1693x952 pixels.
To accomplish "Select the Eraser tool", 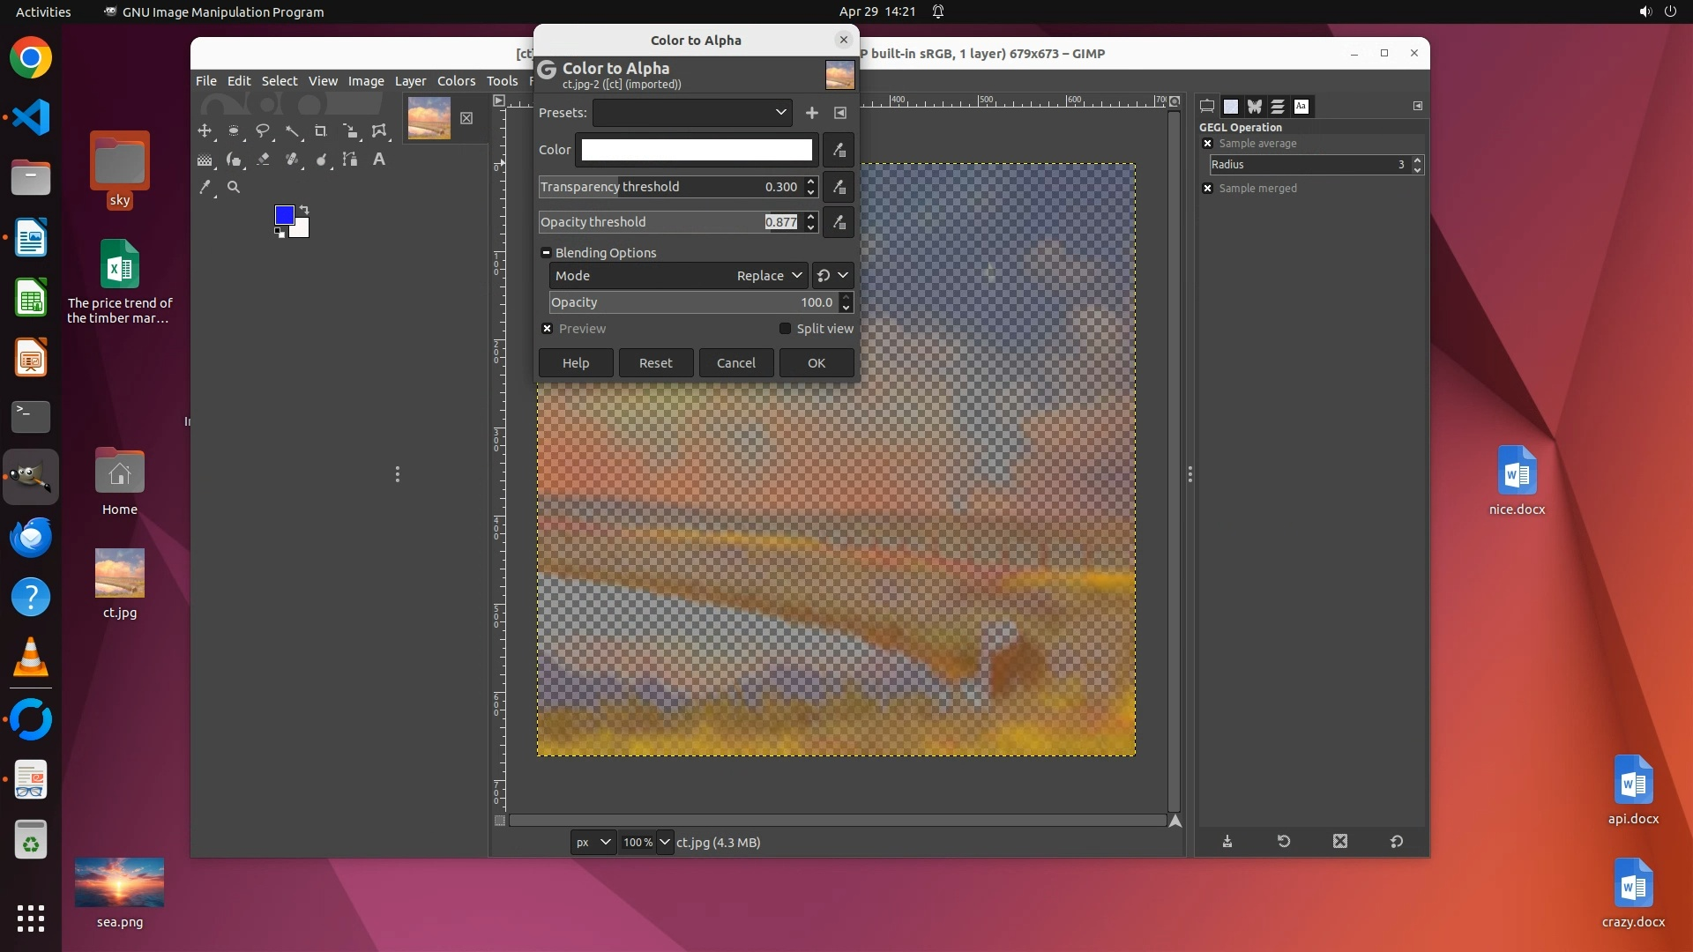I will [263, 160].
